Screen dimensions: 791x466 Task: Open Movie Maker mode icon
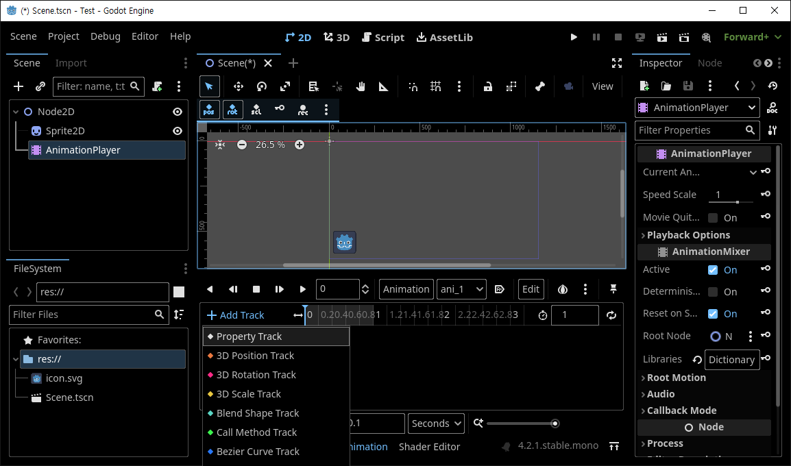(x=706, y=37)
